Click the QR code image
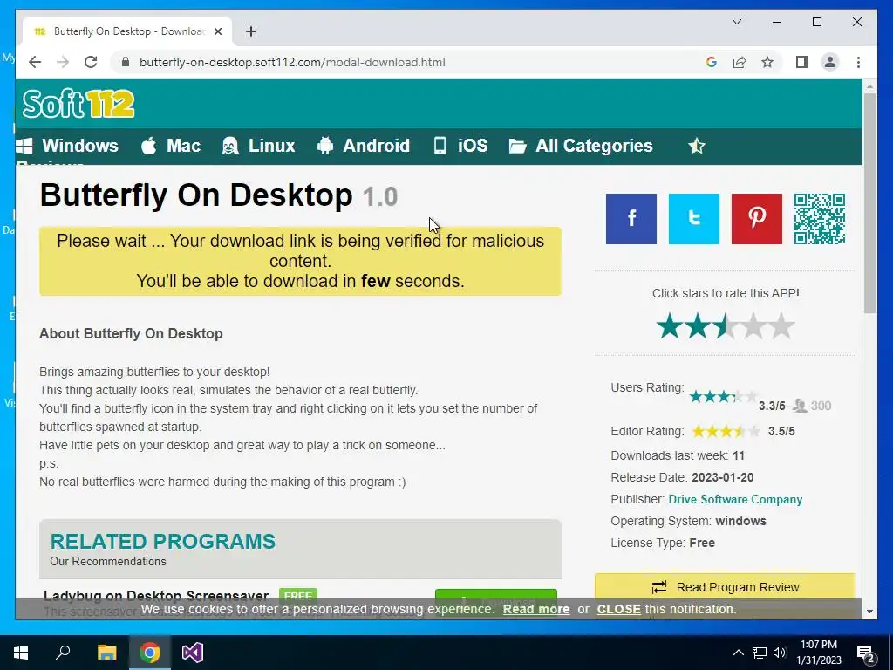 [820, 219]
